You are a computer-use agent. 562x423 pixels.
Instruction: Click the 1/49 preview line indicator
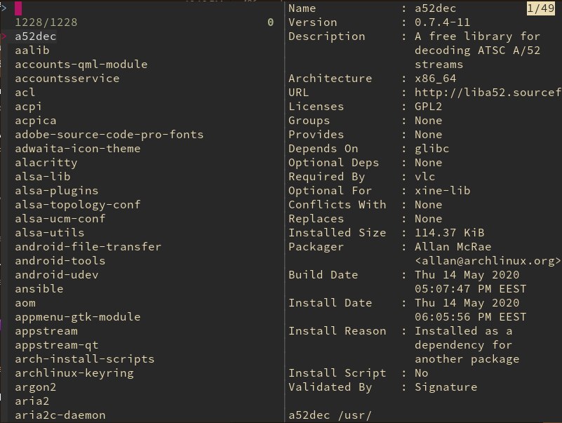(x=540, y=8)
